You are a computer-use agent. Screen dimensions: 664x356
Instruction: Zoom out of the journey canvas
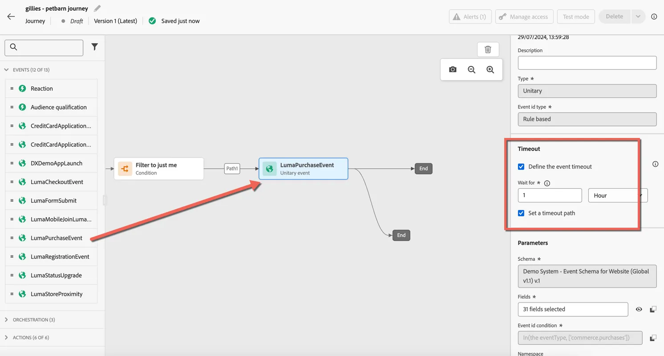coord(471,69)
